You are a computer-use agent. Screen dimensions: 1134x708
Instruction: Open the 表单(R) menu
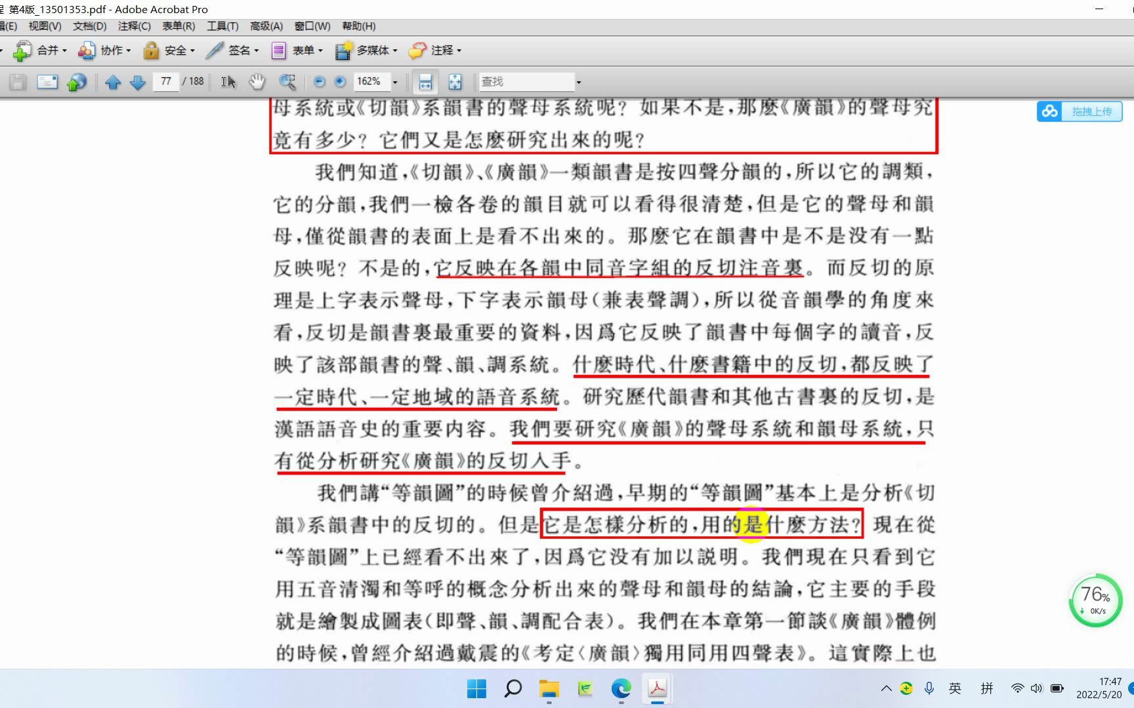178,26
